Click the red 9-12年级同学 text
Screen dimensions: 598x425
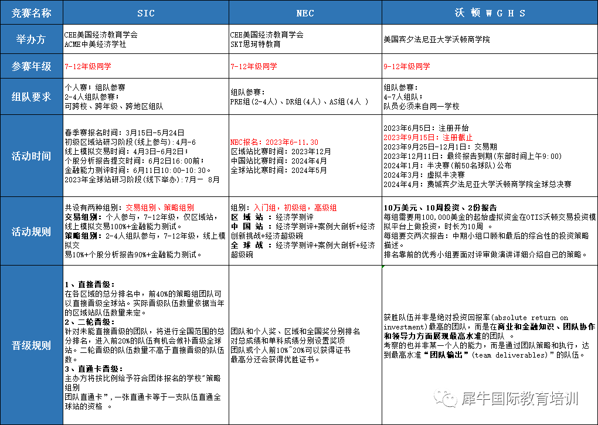(x=406, y=66)
